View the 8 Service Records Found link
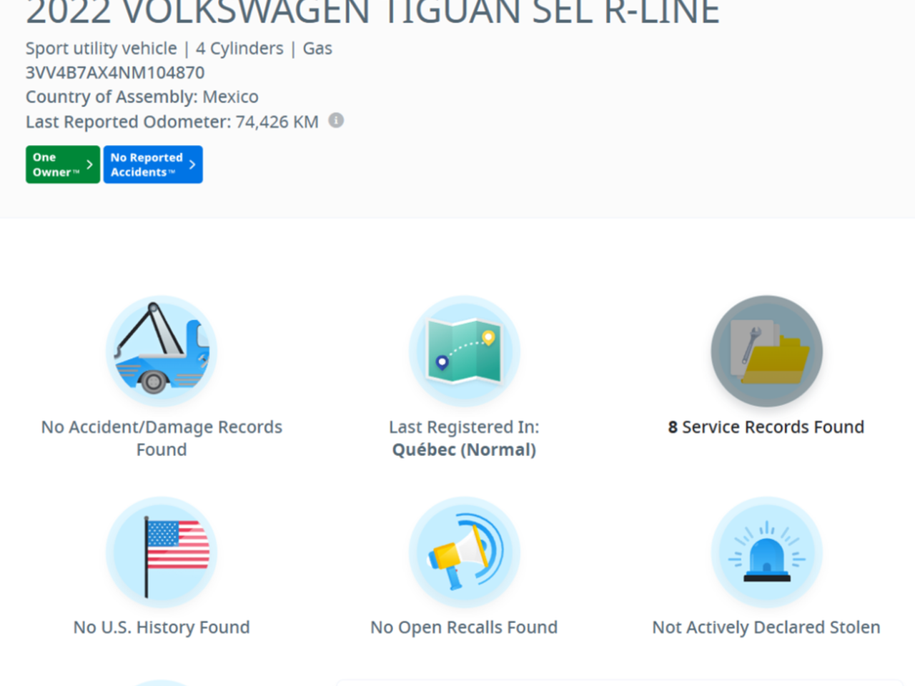915x686 pixels. (x=766, y=427)
